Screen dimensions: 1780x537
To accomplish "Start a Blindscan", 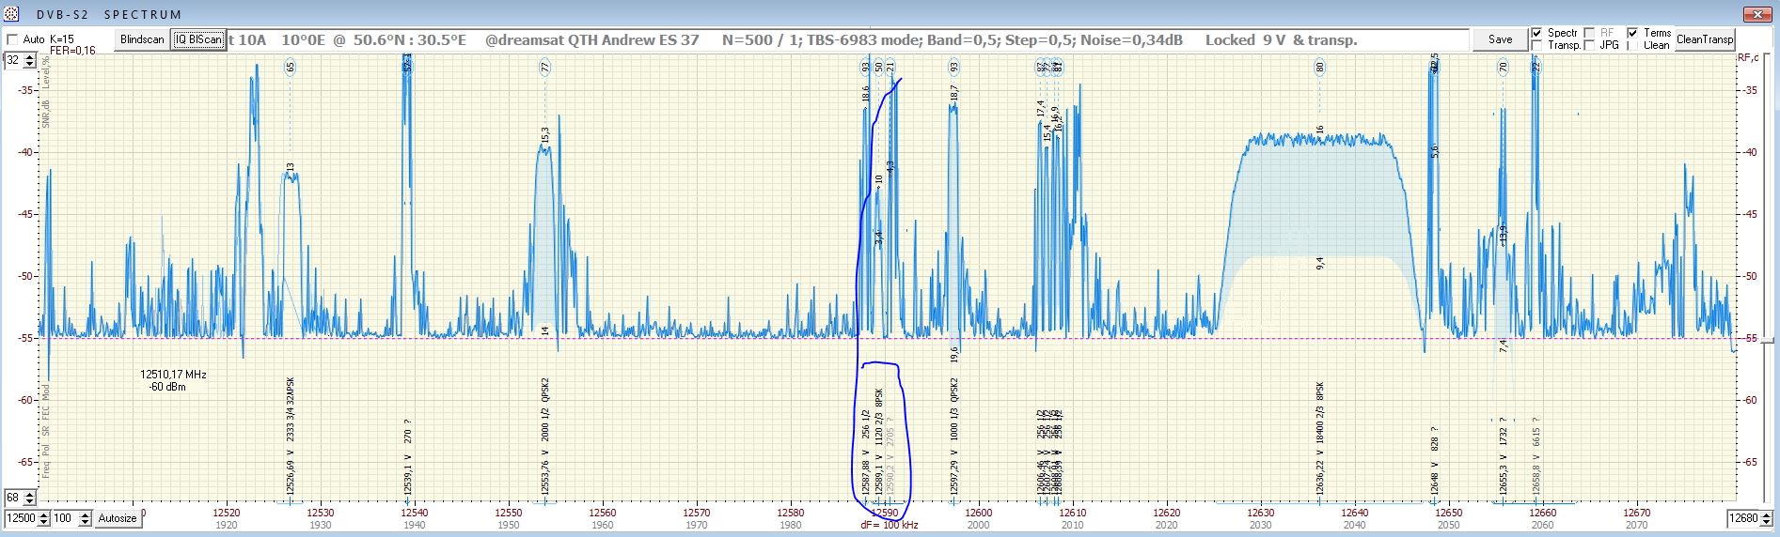I will [142, 39].
